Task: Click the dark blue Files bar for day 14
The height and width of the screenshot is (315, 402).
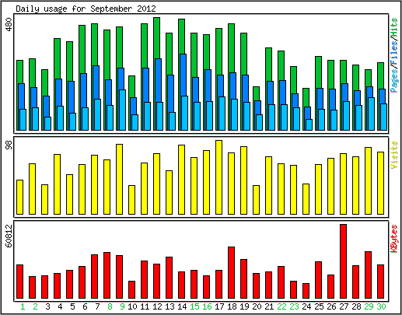Action: 183,75
